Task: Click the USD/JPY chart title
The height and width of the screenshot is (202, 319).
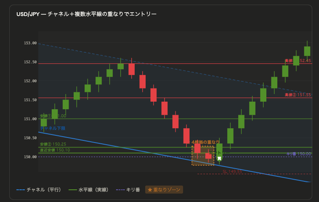Action: (x=86, y=14)
